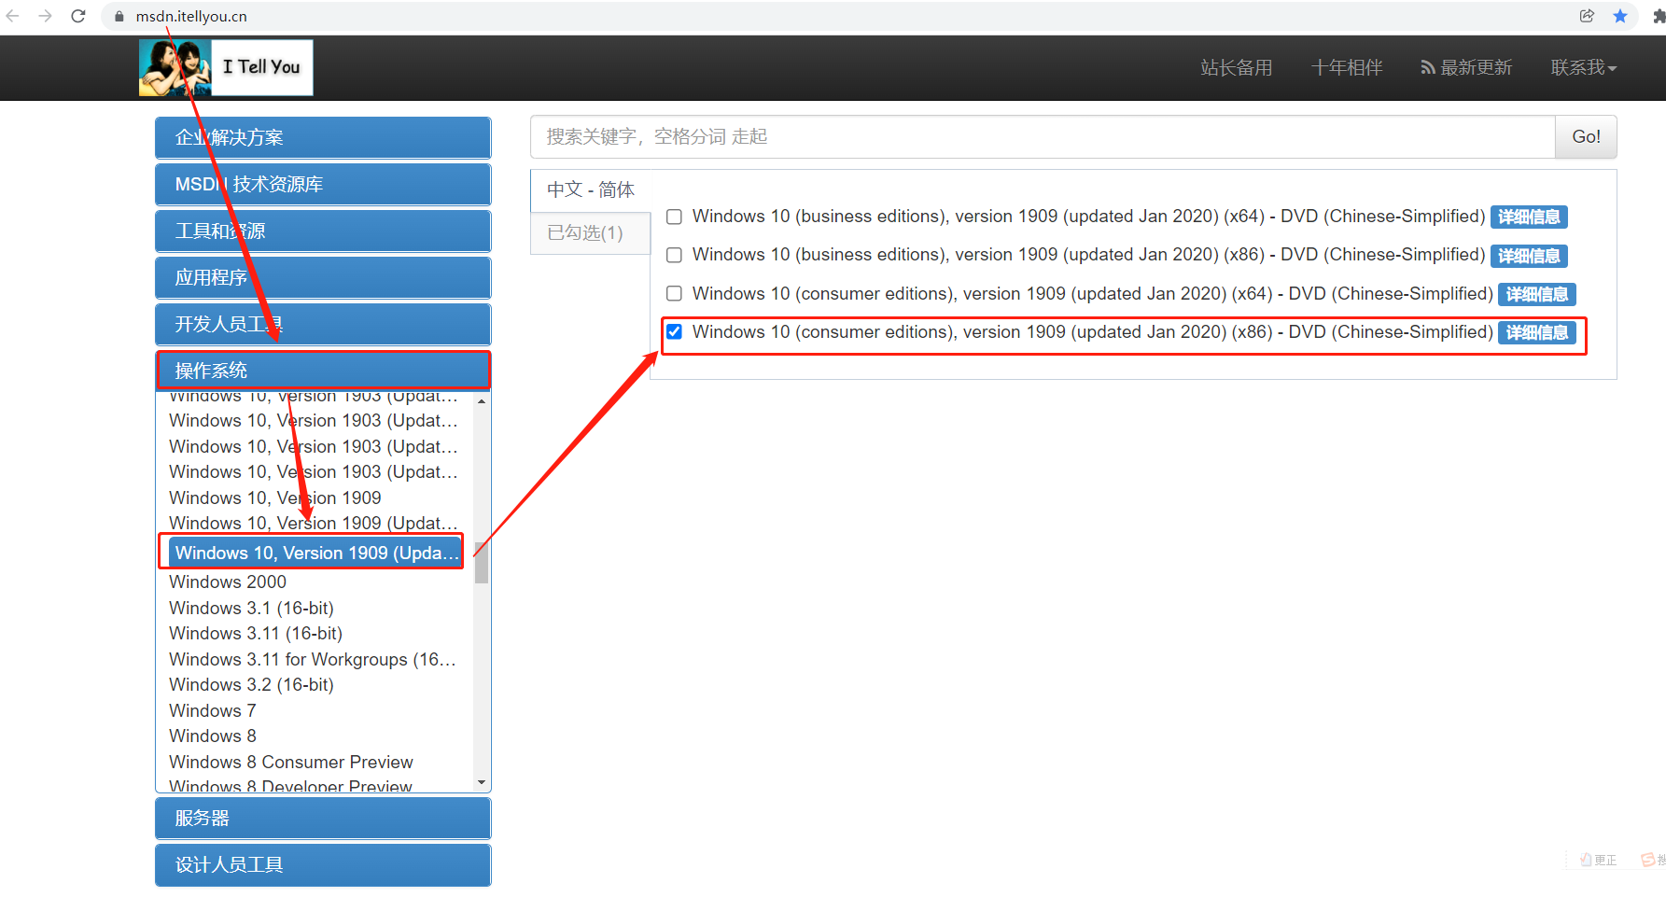The image size is (1666, 897).
Task: Click the OS list scrollbar thumb
Action: (x=482, y=562)
